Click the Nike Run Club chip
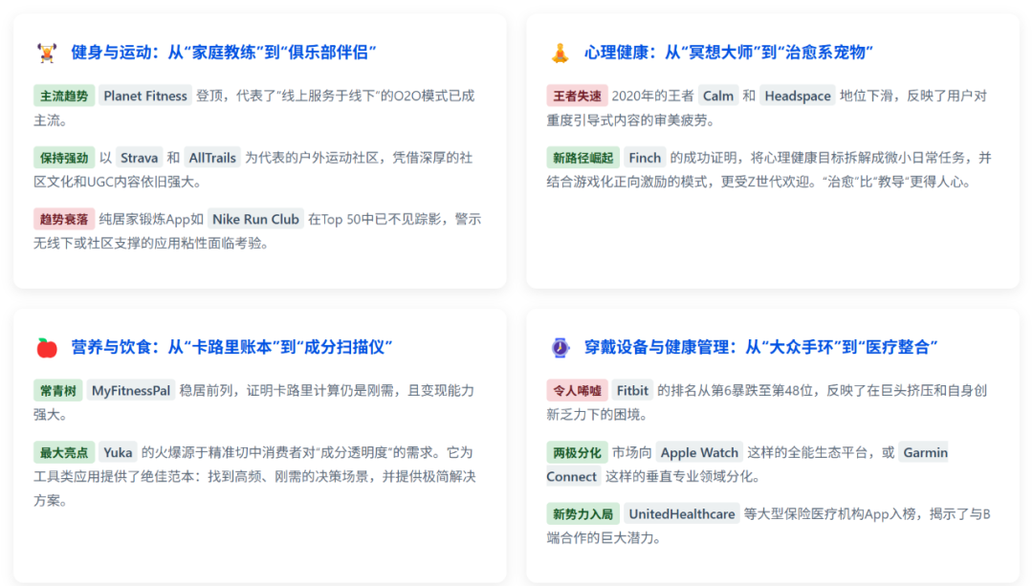 coord(254,219)
